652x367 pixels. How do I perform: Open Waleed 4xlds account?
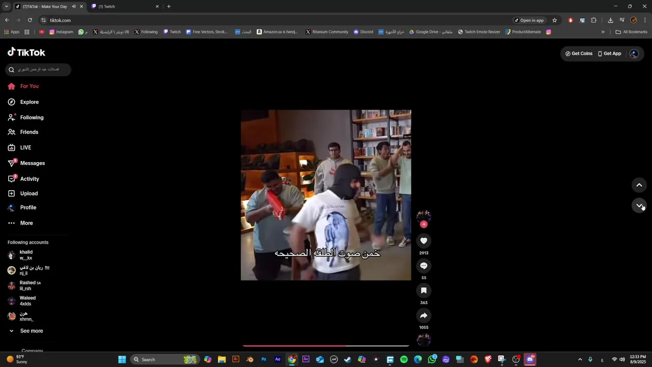tap(22, 301)
